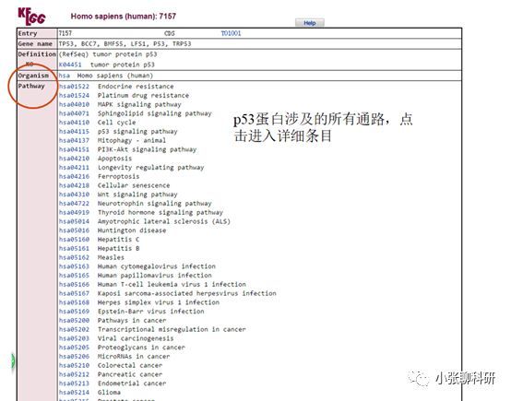Open hsa05200 Pathways in cancer link
Image resolution: width=511 pixels, height=401 pixels.
[x=74, y=321]
